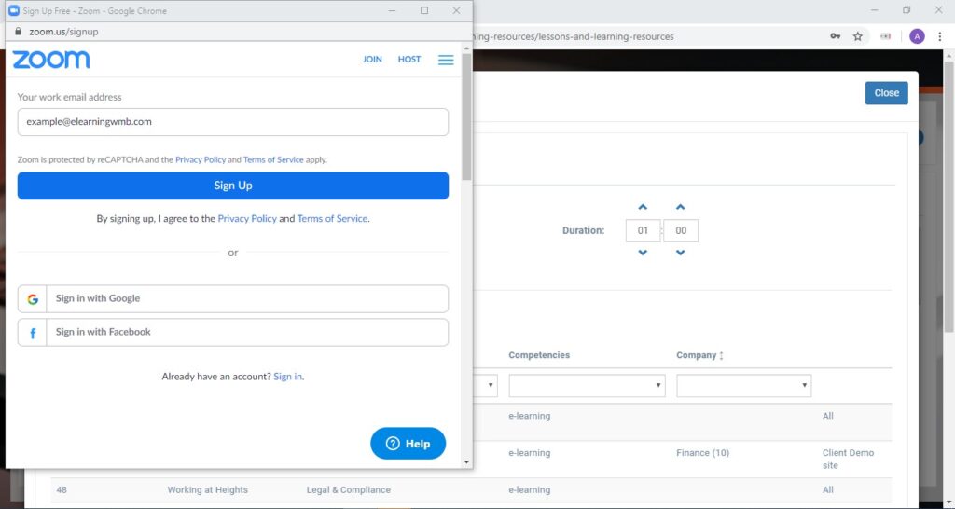The width and height of the screenshot is (955, 509).
Task: Open the Help chat button
Action: point(408,444)
